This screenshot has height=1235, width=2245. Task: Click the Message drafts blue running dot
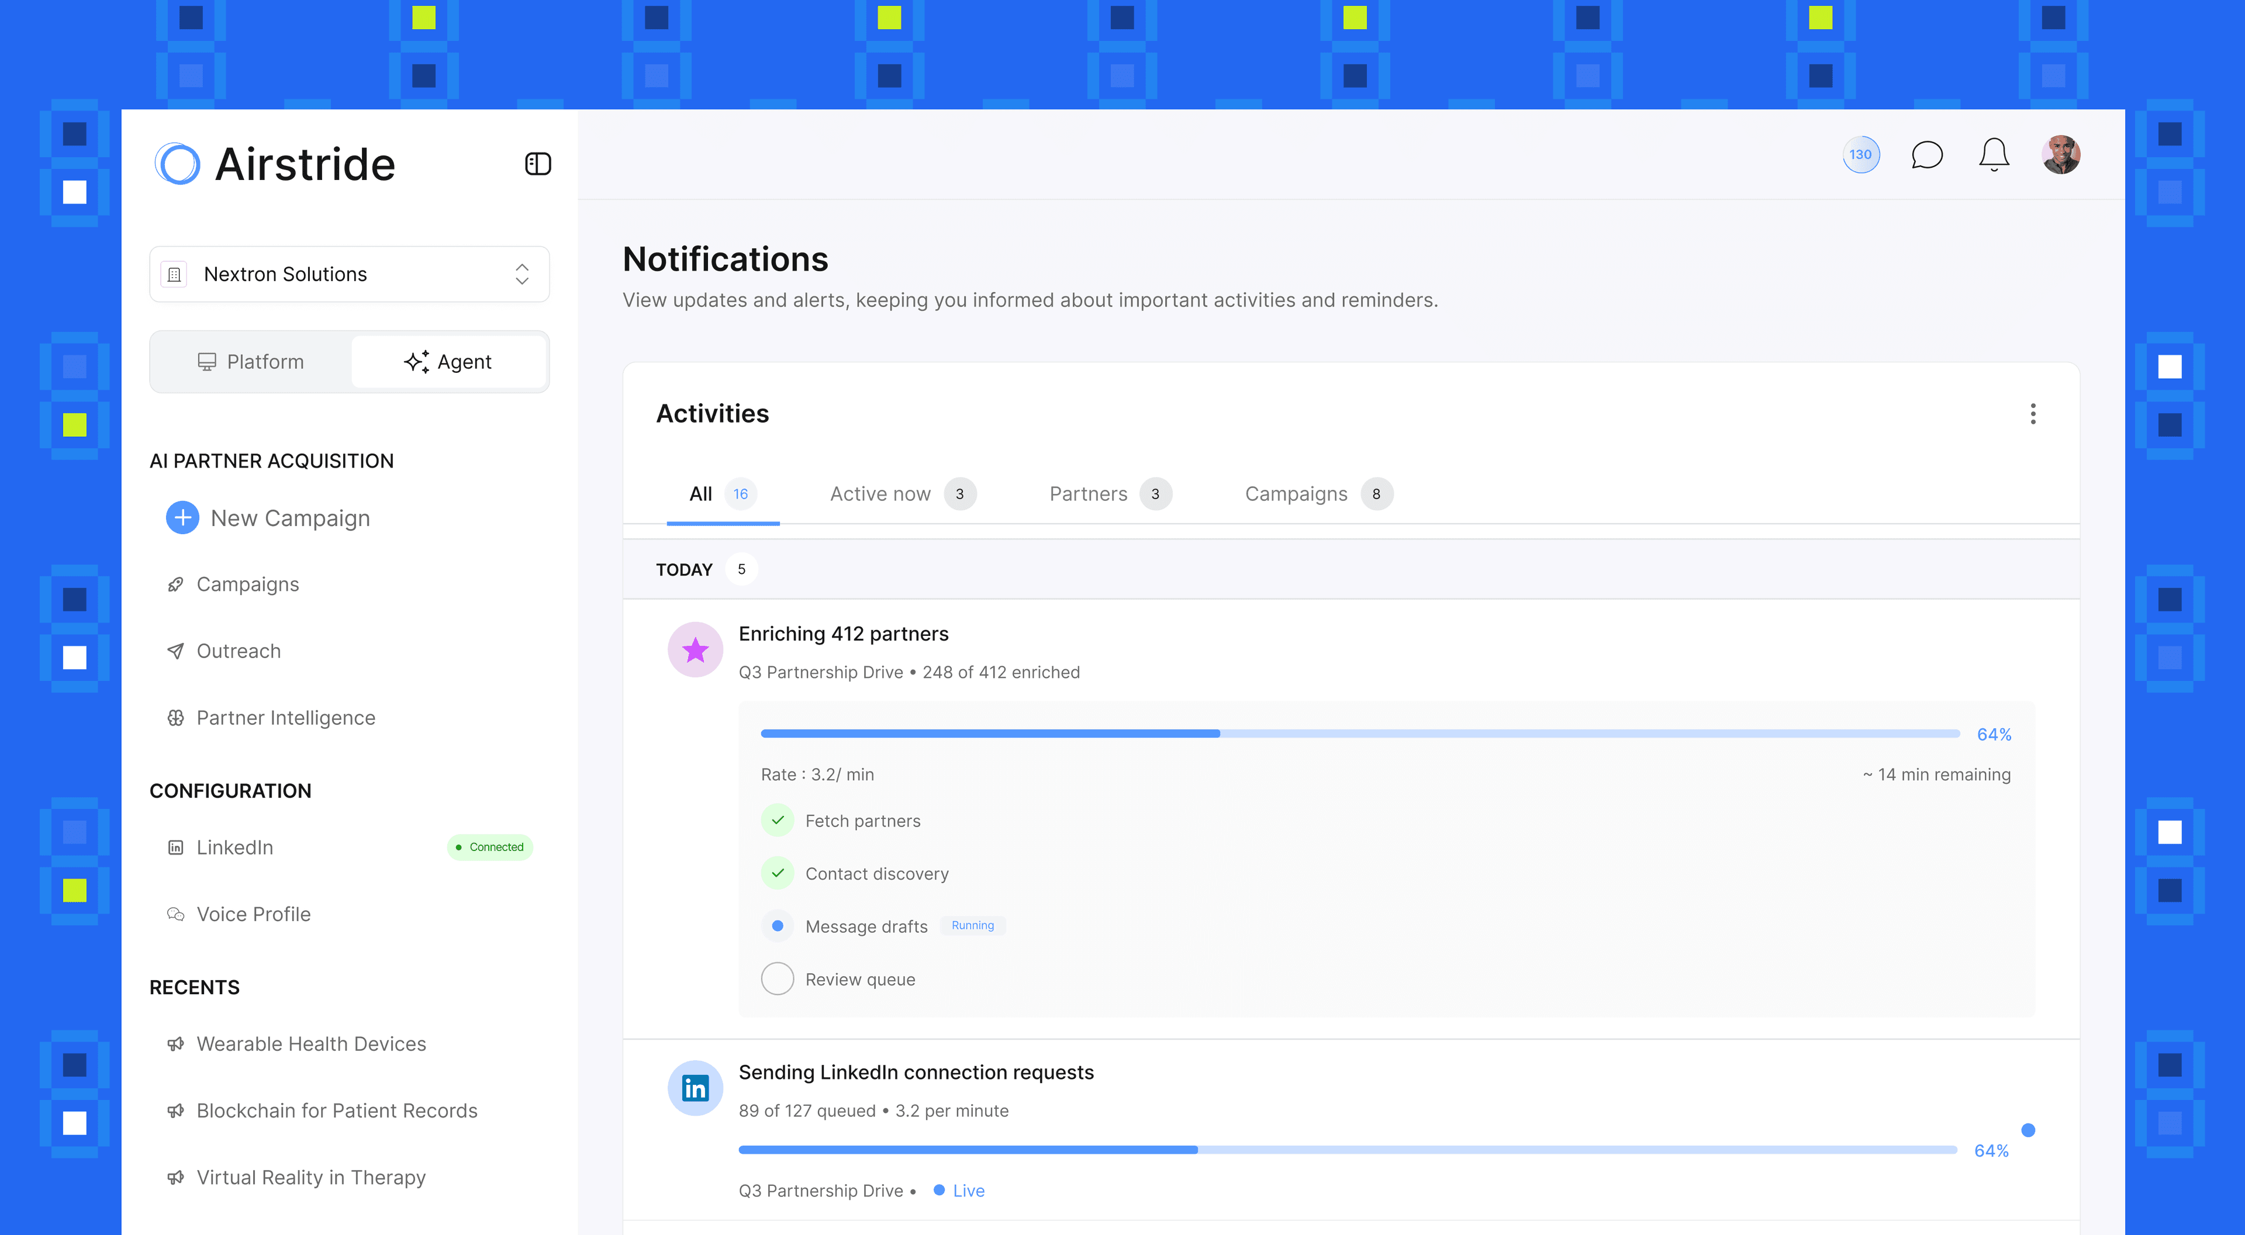pyautogui.click(x=778, y=926)
